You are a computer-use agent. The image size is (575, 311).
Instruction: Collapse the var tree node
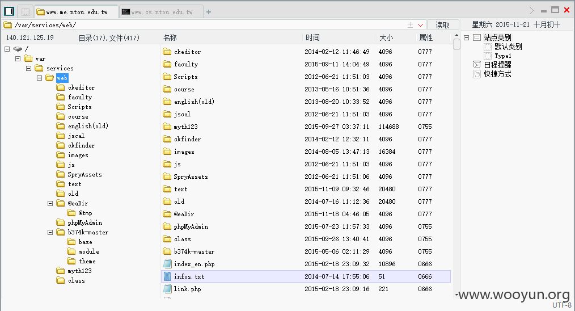click(x=18, y=58)
